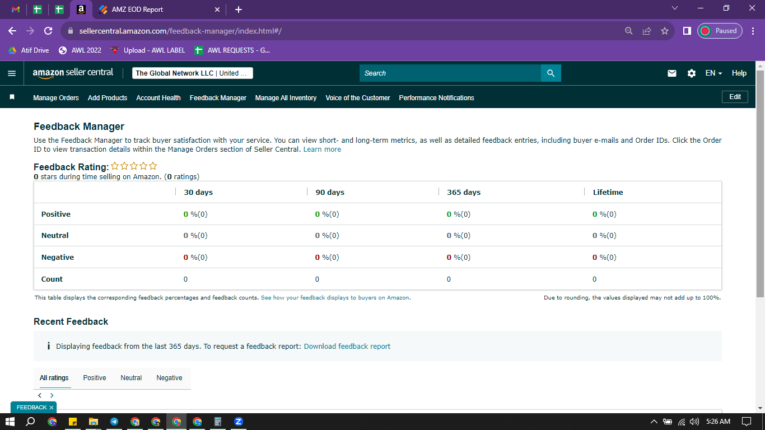Close the FEEDBACK floating widget
Screen dimensions: 765x430
point(51,408)
